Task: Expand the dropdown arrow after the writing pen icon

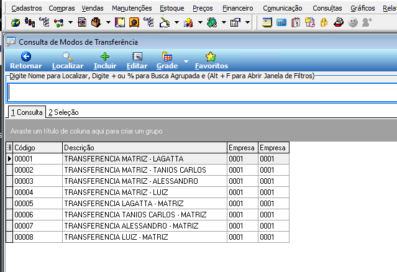Action: 176,22
